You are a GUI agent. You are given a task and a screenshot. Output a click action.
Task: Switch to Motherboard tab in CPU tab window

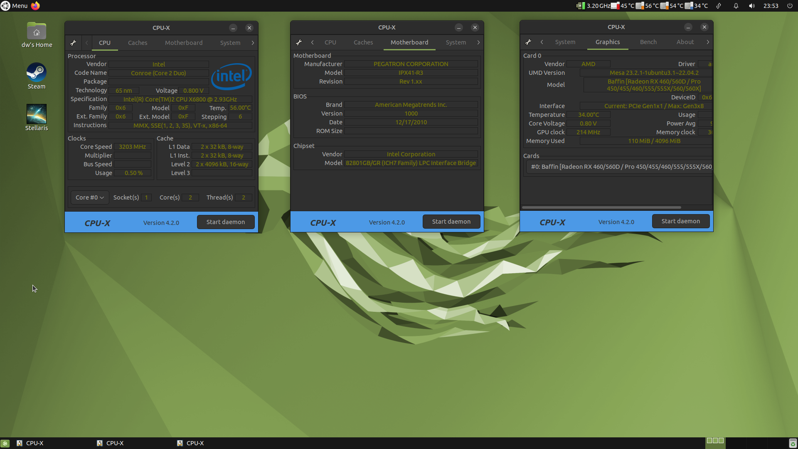pos(184,43)
